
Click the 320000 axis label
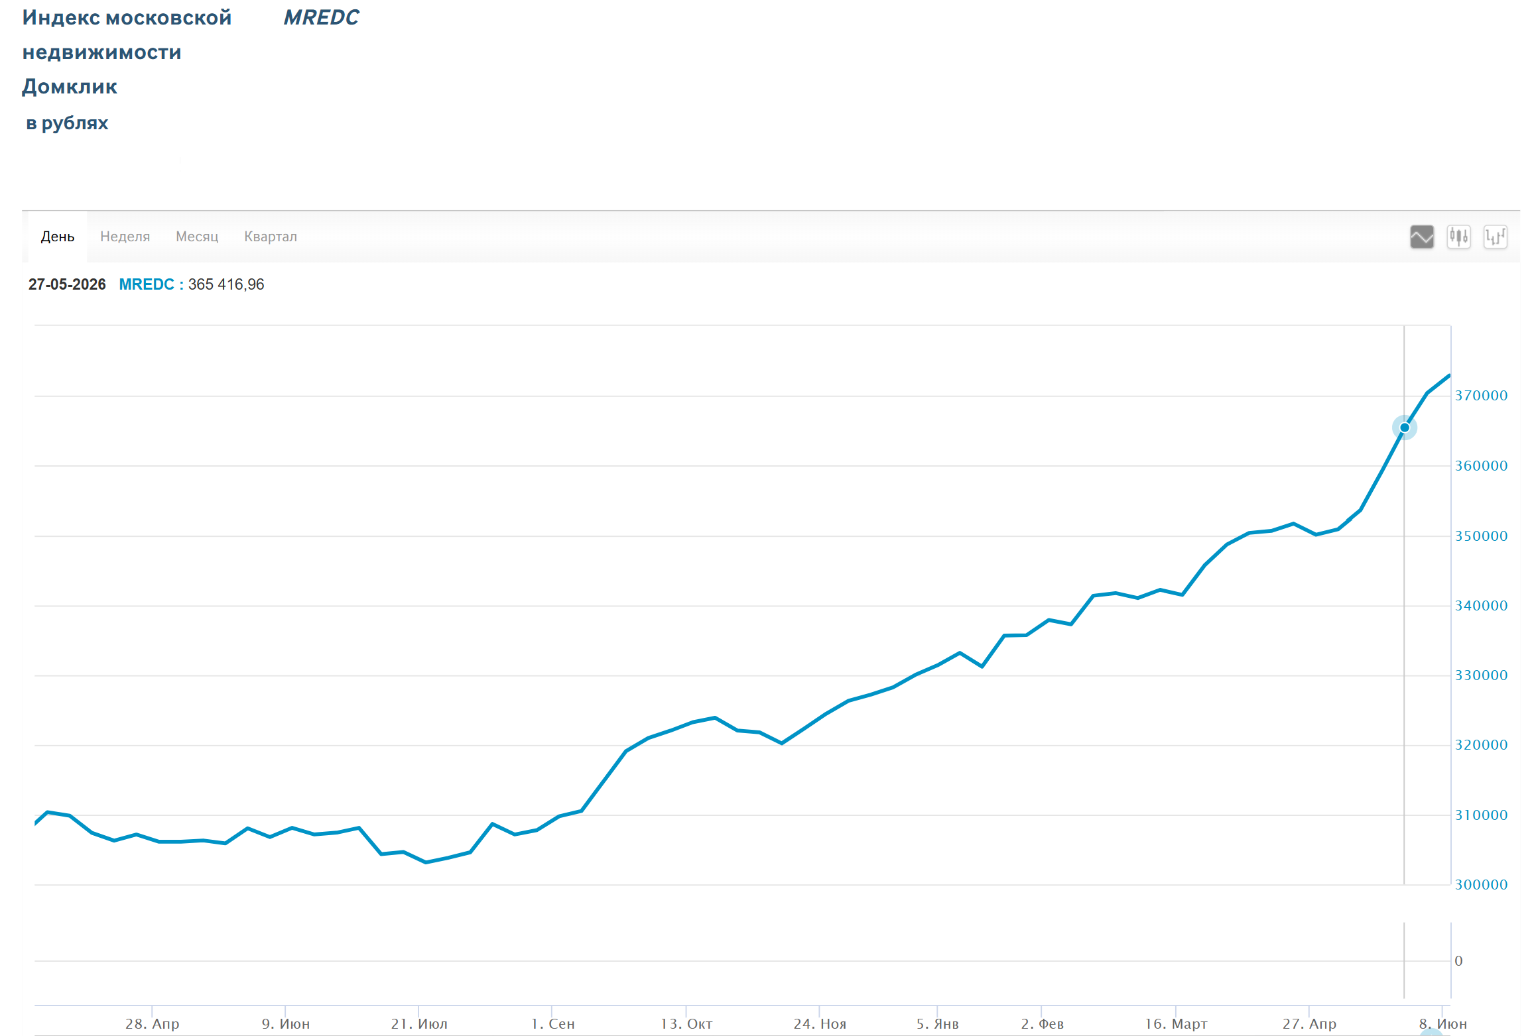[1481, 745]
